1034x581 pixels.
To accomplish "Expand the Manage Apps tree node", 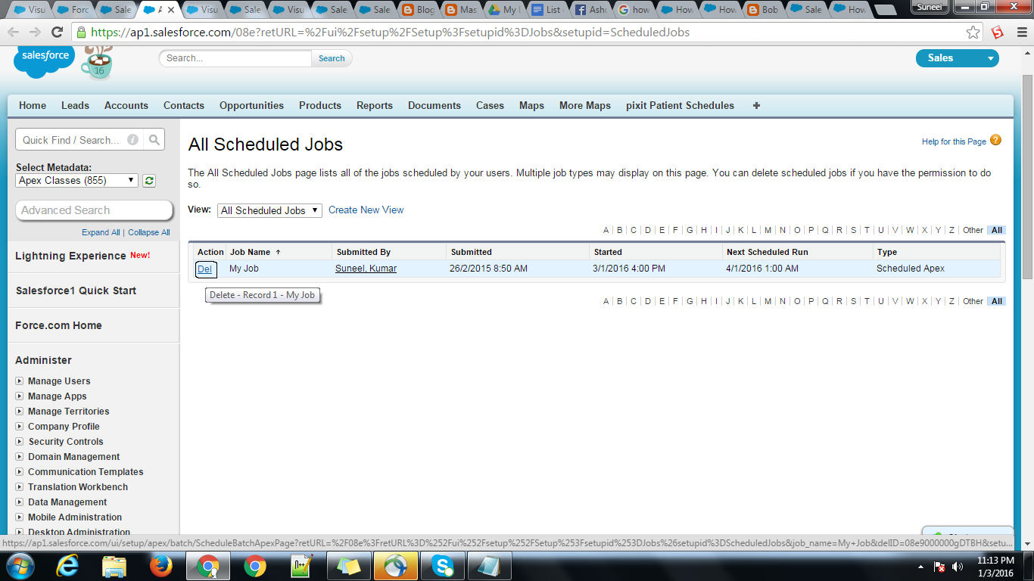I will click(x=20, y=396).
